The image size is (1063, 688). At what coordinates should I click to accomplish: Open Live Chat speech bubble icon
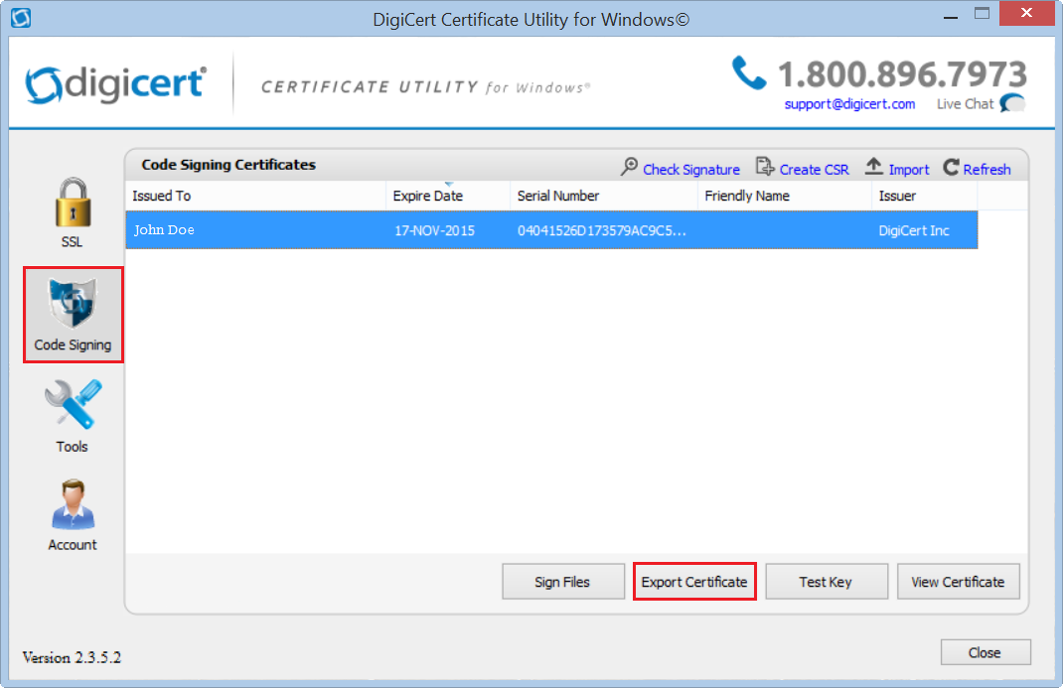[1013, 103]
